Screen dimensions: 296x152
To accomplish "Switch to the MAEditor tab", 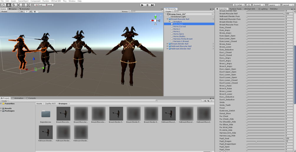I will click(x=274, y=9).
